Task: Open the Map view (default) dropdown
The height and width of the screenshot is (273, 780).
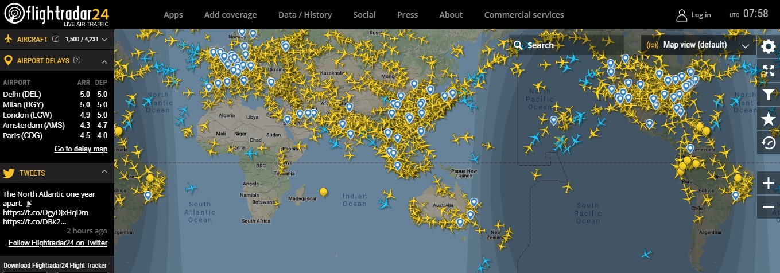Action: pos(698,45)
